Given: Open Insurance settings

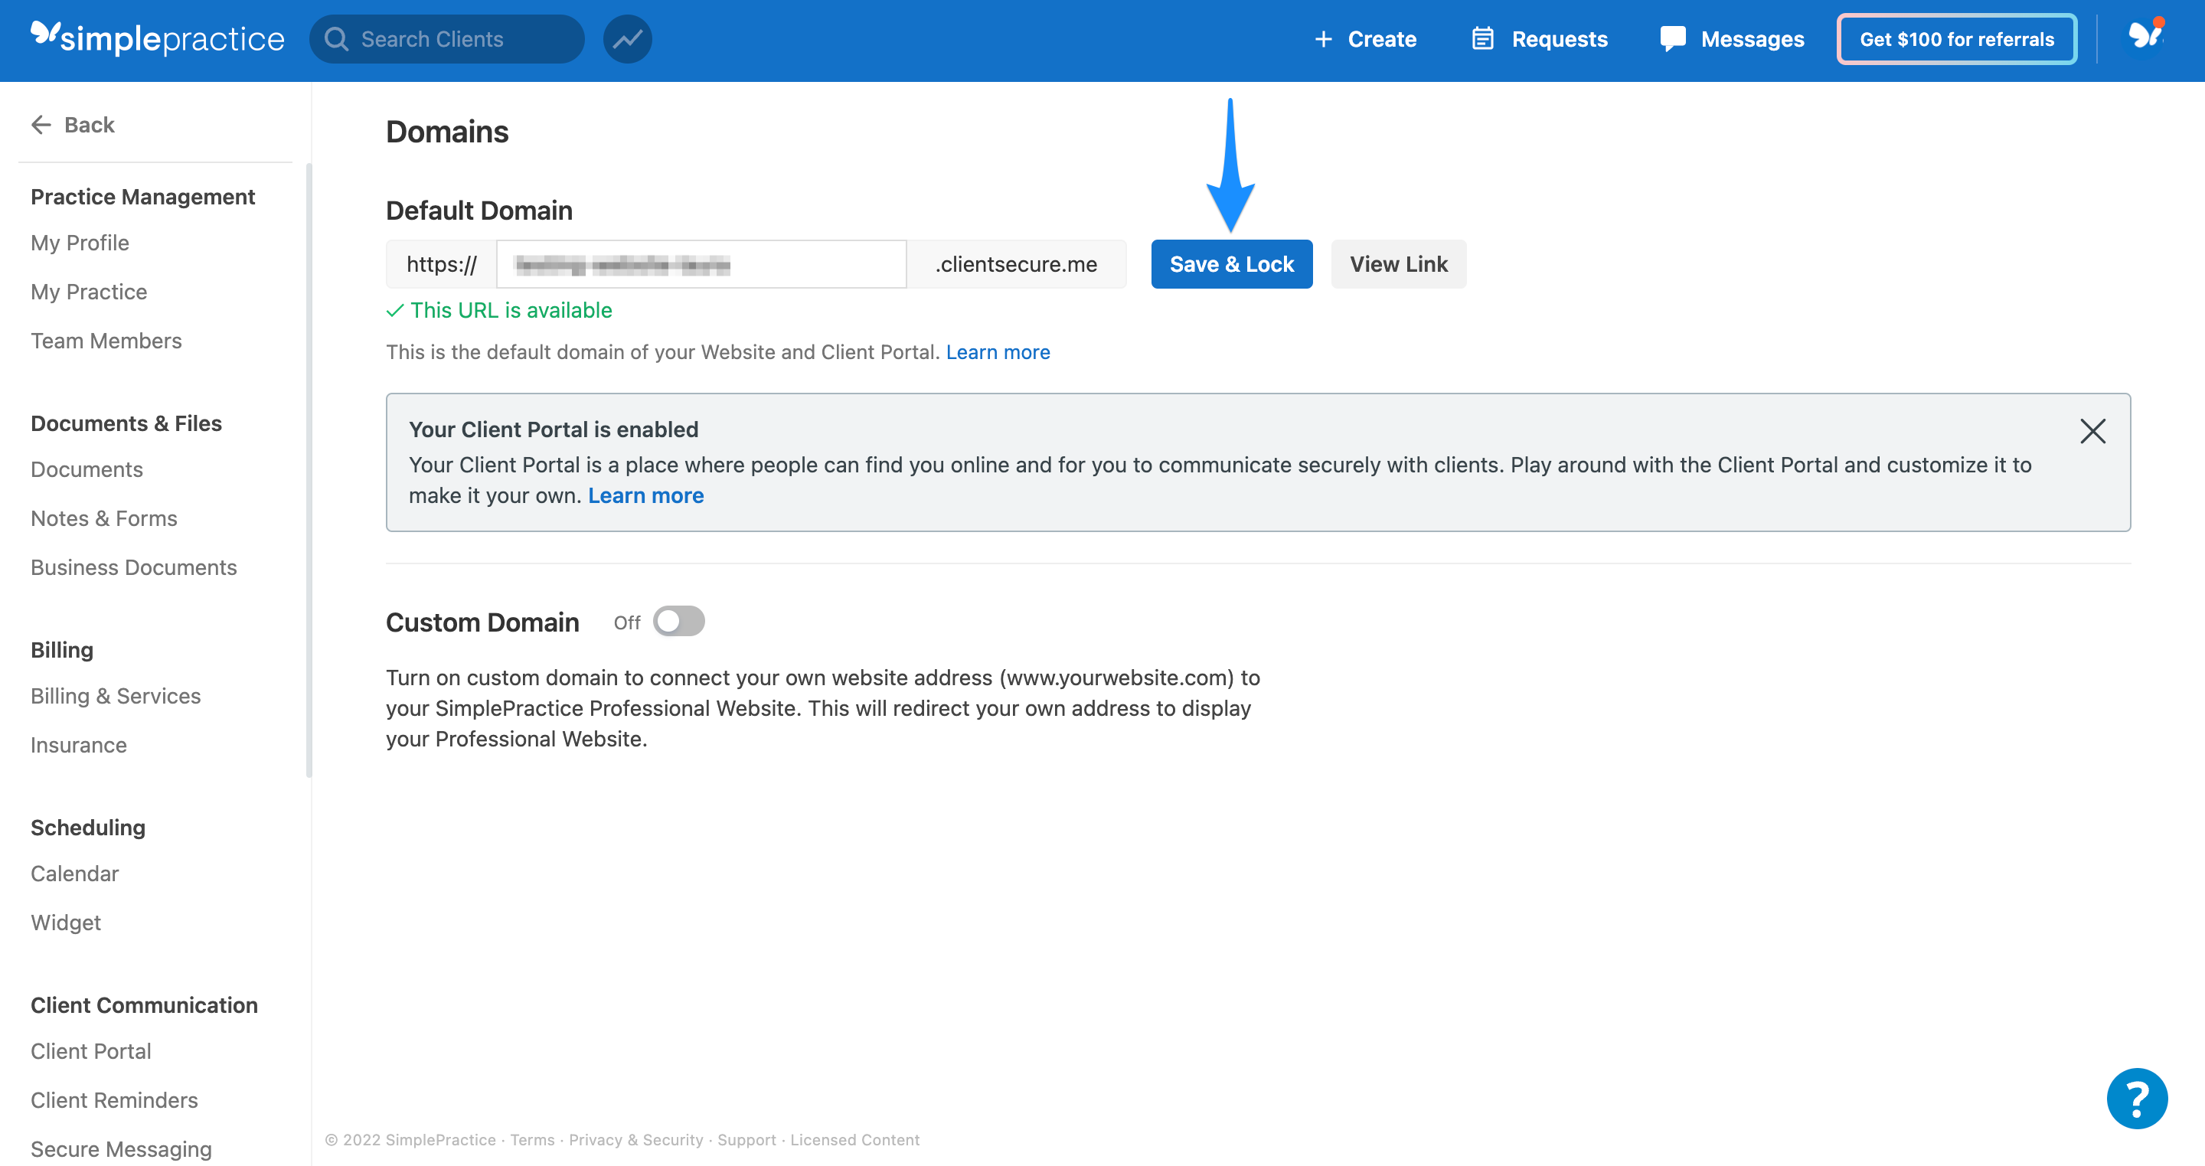Looking at the screenshot, I should click(79, 745).
